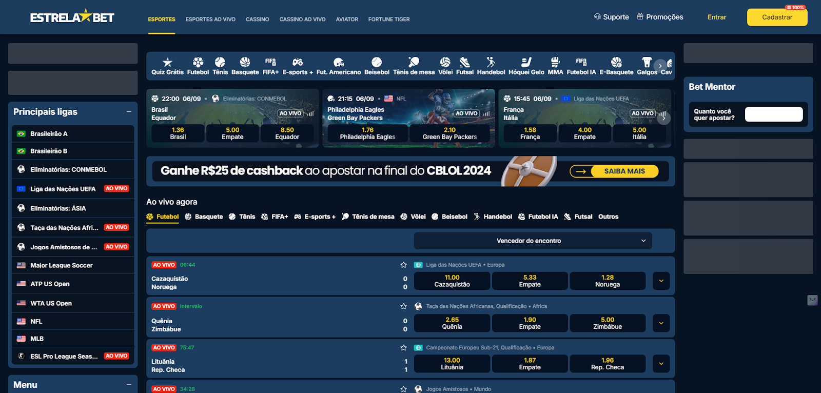
Task: Open França vs Itália featured match card
Action: click(584, 118)
